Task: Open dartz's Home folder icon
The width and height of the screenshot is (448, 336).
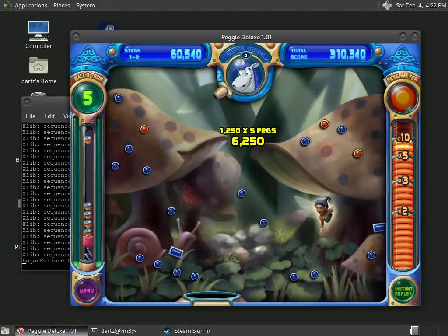Action: click(x=38, y=70)
